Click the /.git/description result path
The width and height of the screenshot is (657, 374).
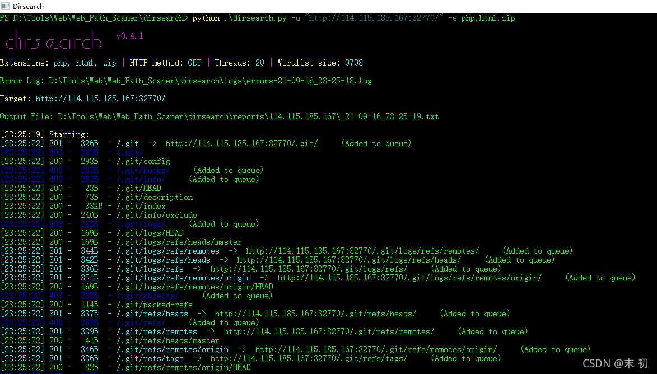154,197
